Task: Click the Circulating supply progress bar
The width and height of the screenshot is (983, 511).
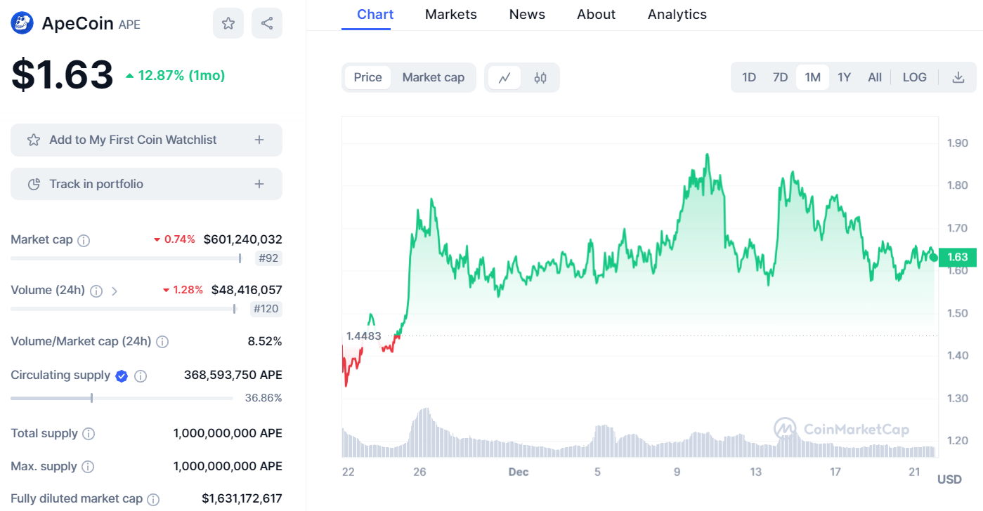Action: 122,398
